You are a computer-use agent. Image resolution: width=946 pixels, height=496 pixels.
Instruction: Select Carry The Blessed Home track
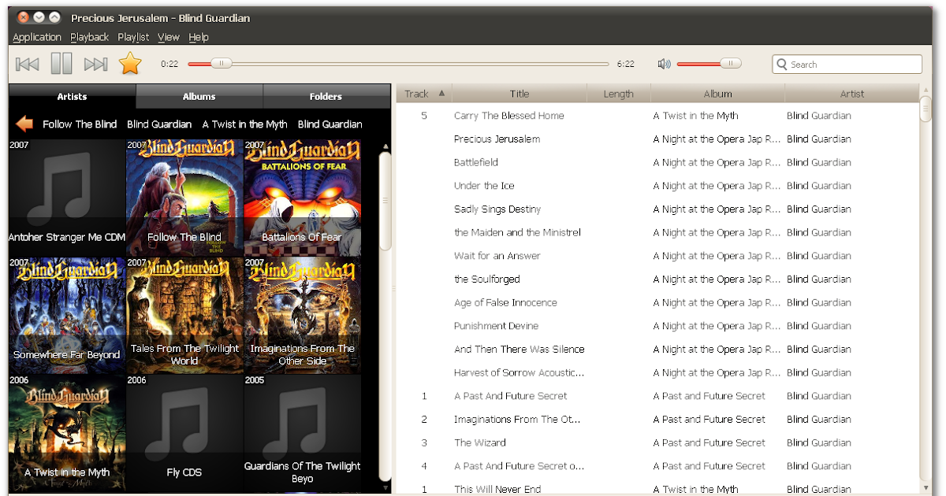point(658,116)
